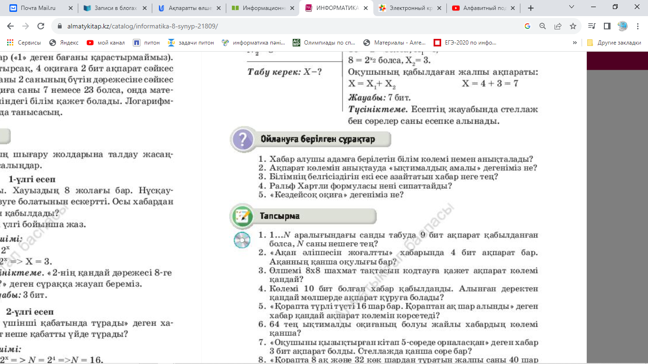This screenshot has width=648, height=364.
Task: Reload the current page
Action: (41, 26)
